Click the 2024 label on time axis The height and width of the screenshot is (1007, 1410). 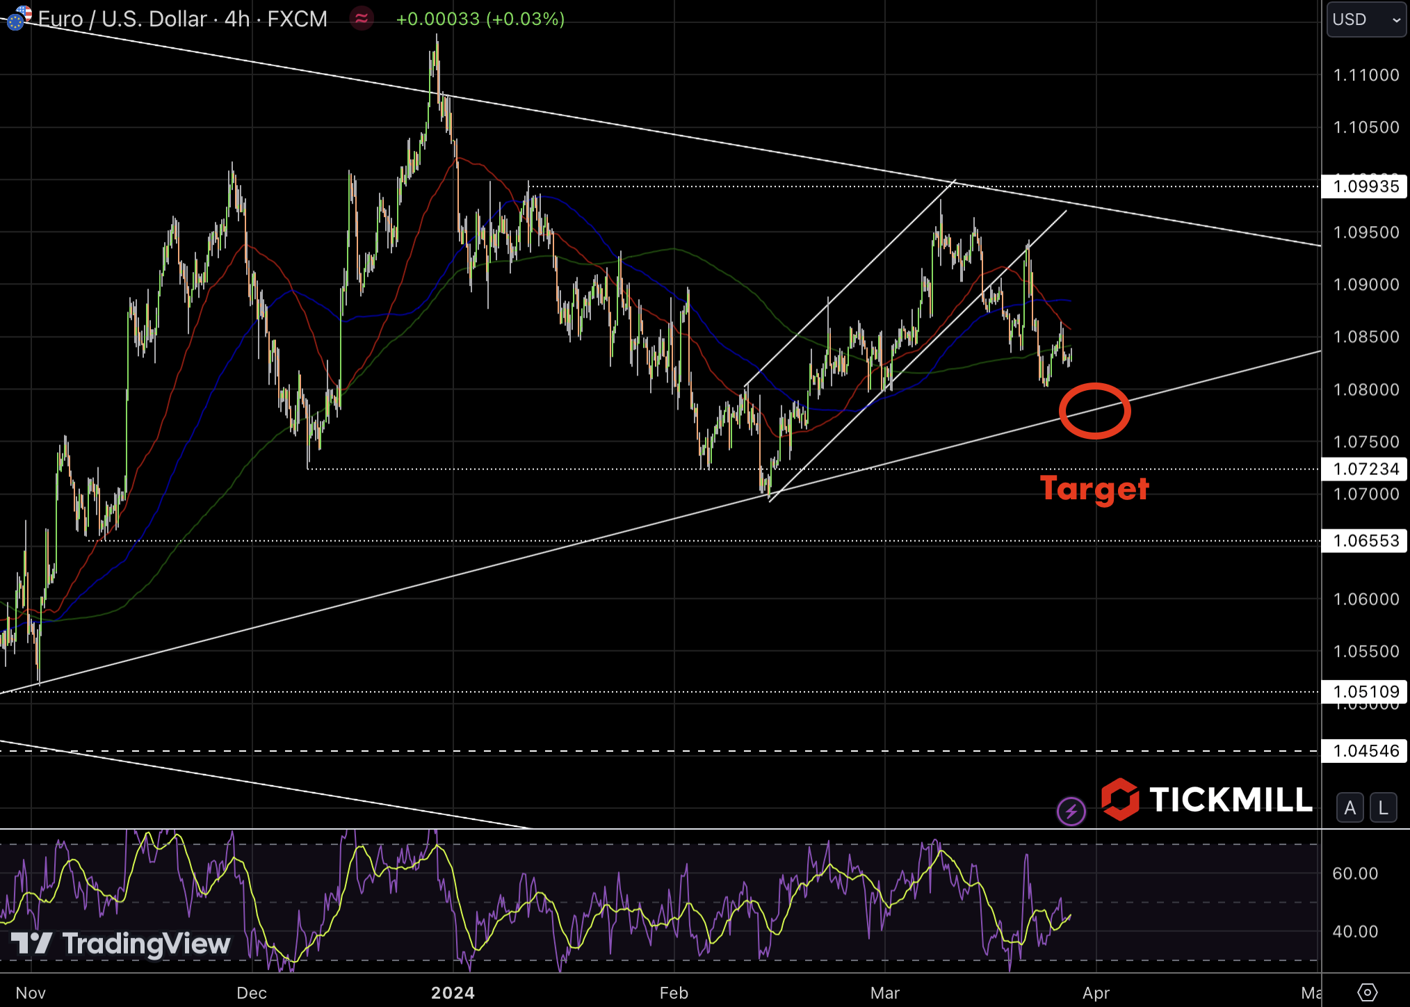(x=453, y=992)
